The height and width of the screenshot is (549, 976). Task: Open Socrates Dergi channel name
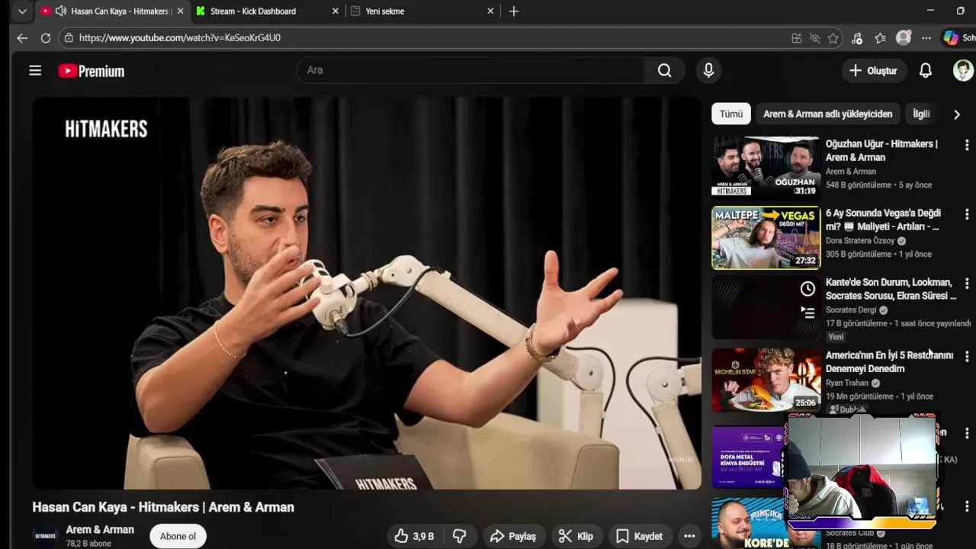[x=851, y=310]
